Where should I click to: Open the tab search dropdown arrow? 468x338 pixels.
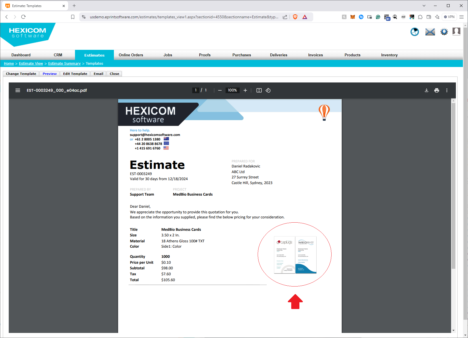(x=424, y=6)
